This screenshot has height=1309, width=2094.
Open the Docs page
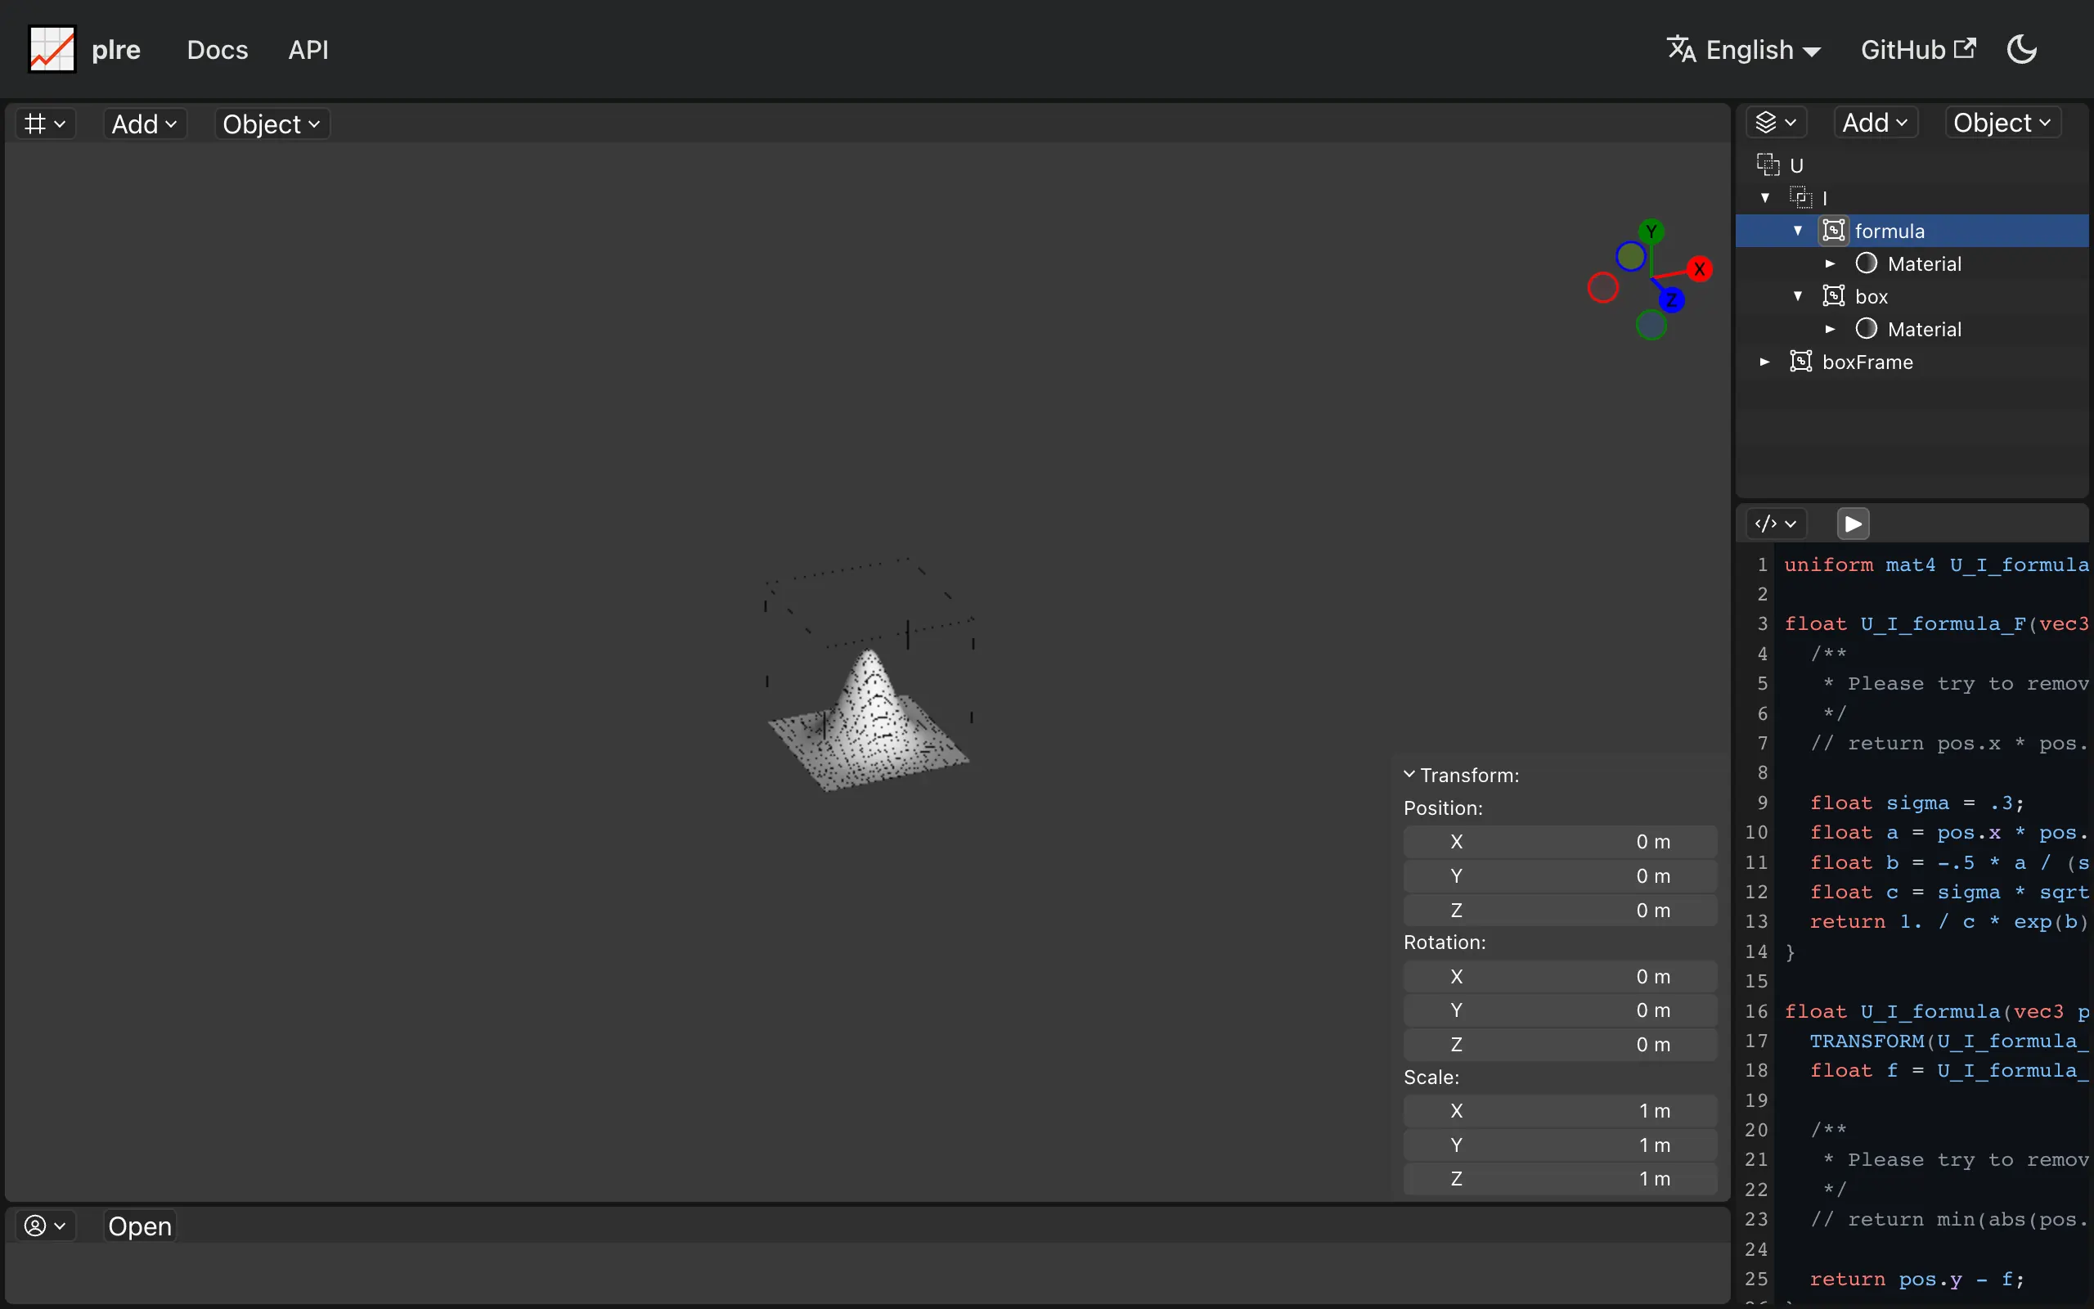coord(218,50)
